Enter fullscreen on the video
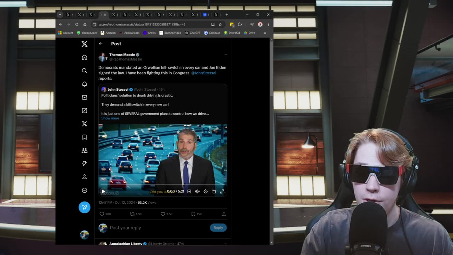This screenshot has height=255, width=453. click(222, 191)
